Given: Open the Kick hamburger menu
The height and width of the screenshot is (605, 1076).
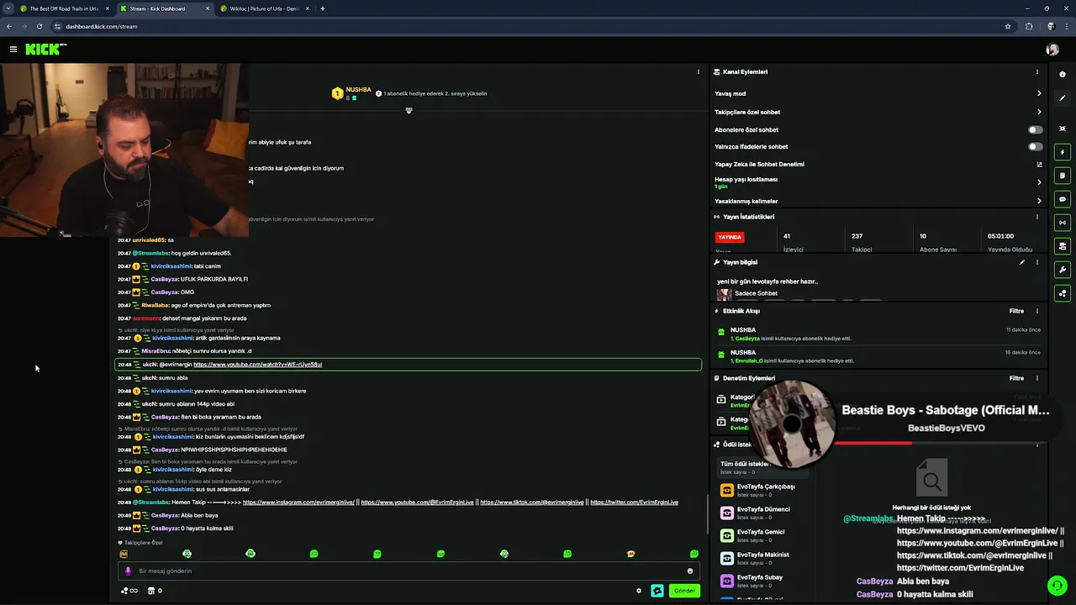Looking at the screenshot, I should click(13, 50).
